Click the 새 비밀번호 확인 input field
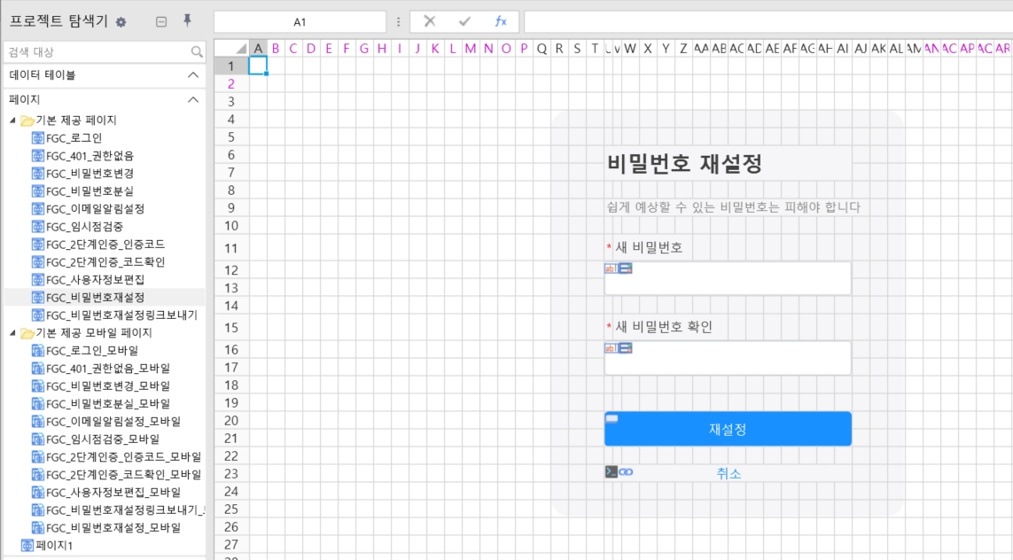This screenshot has height=560, width=1013. pyautogui.click(x=727, y=358)
